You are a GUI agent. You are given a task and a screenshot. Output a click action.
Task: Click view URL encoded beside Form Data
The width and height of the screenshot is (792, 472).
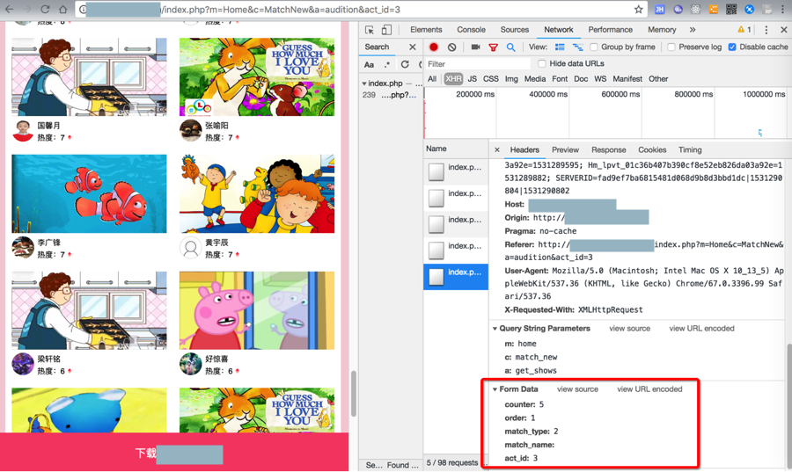(649, 389)
